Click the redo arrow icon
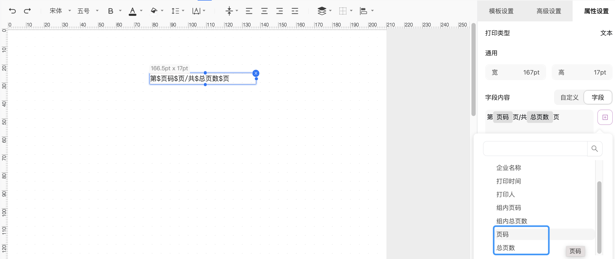Viewport: 615px width, 259px height. coord(27,11)
